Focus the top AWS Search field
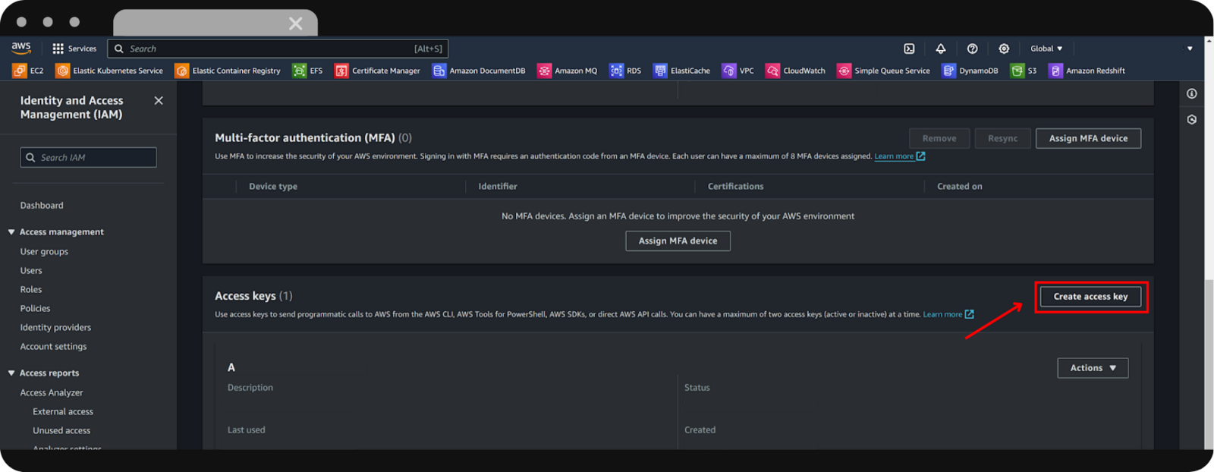1214x472 pixels. click(x=278, y=49)
